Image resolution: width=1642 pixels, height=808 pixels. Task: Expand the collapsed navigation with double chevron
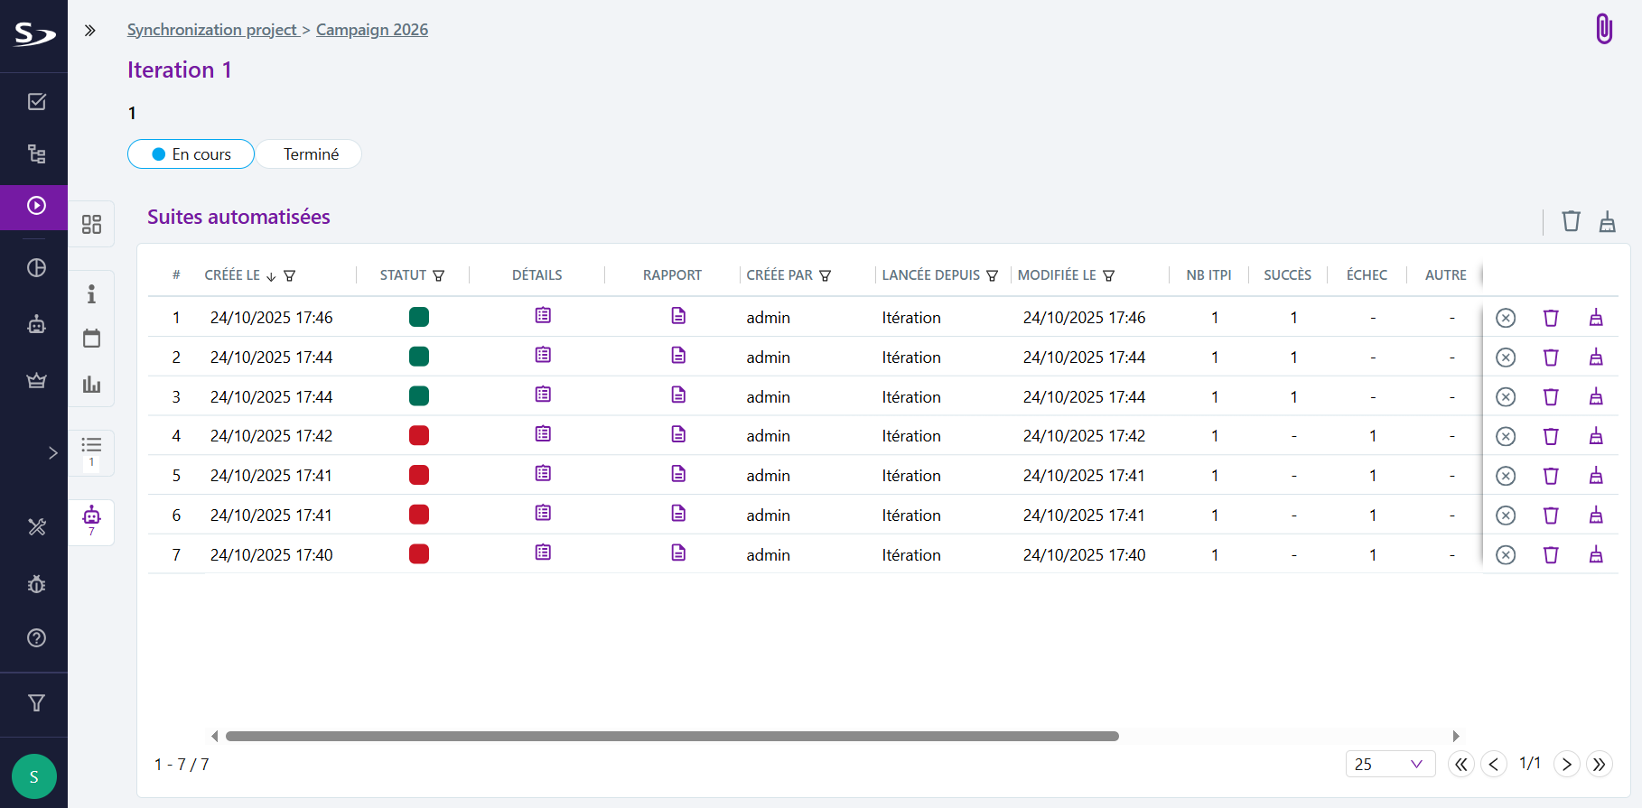pyautogui.click(x=89, y=31)
